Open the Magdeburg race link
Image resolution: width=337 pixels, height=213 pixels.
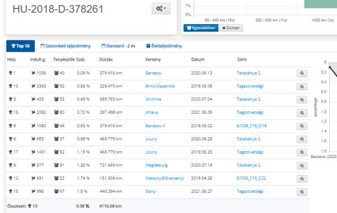157,165
